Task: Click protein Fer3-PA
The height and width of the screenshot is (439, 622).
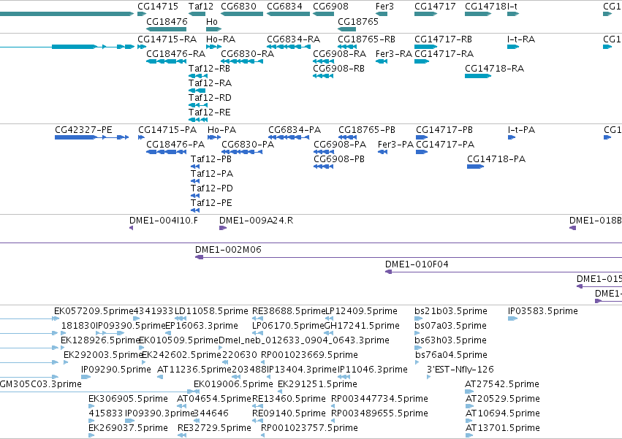Action: click(x=396, y=145)
